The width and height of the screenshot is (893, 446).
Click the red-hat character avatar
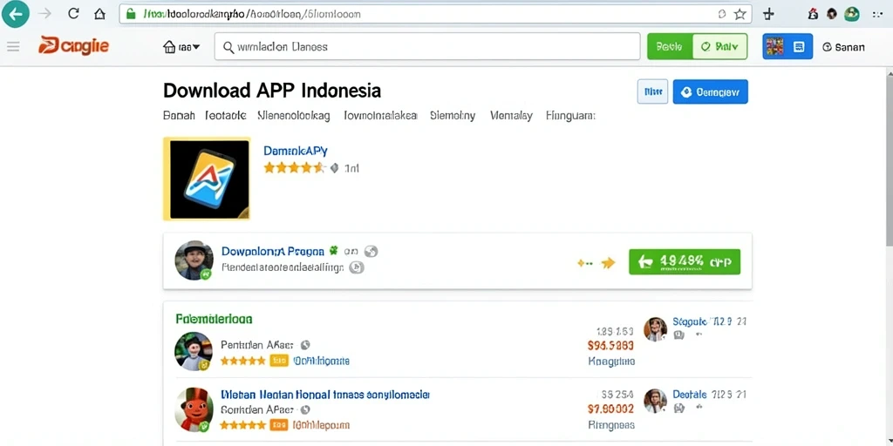(x=194, y=409)
